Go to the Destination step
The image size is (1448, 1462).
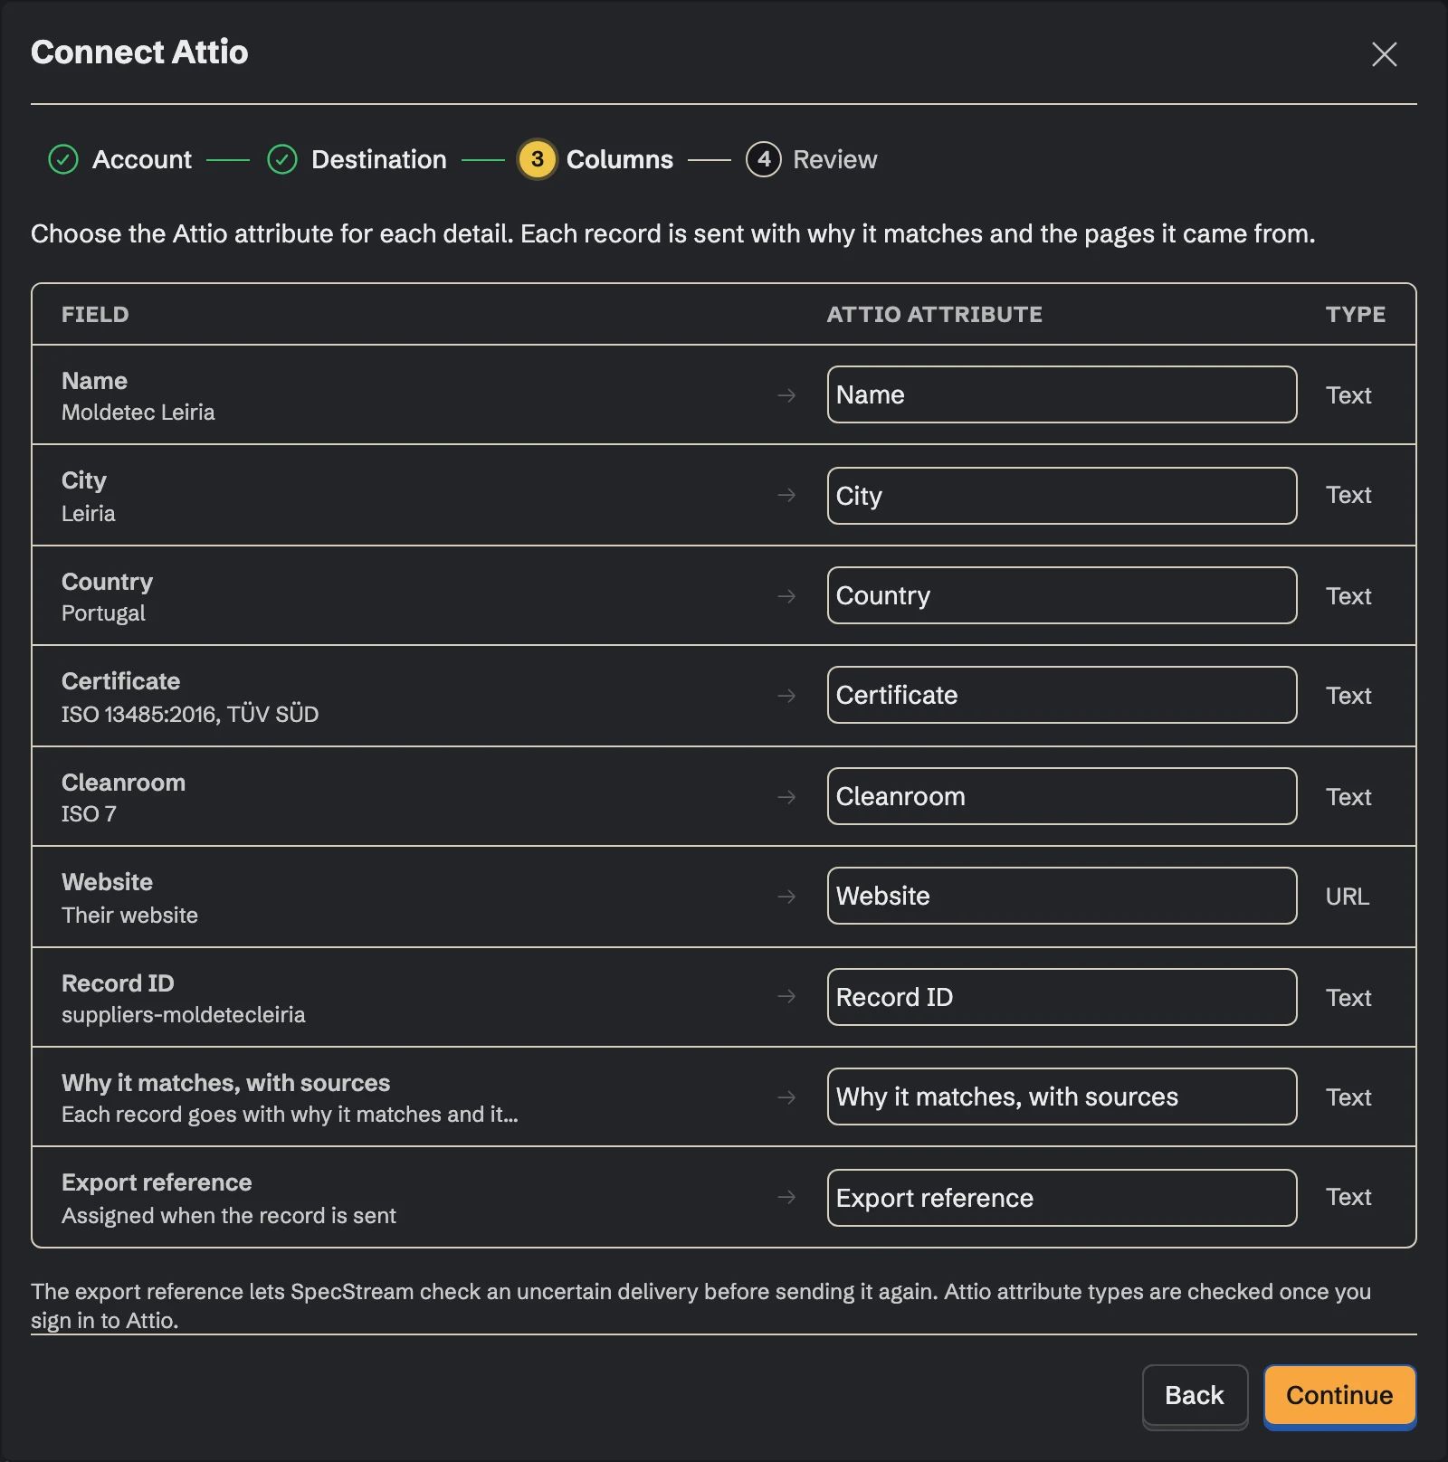379,159
